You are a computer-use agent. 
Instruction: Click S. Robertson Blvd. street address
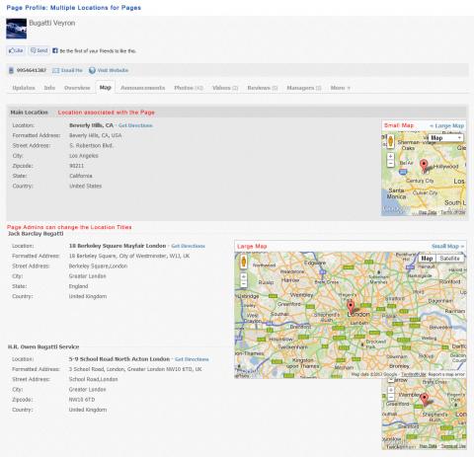(91, 145)
